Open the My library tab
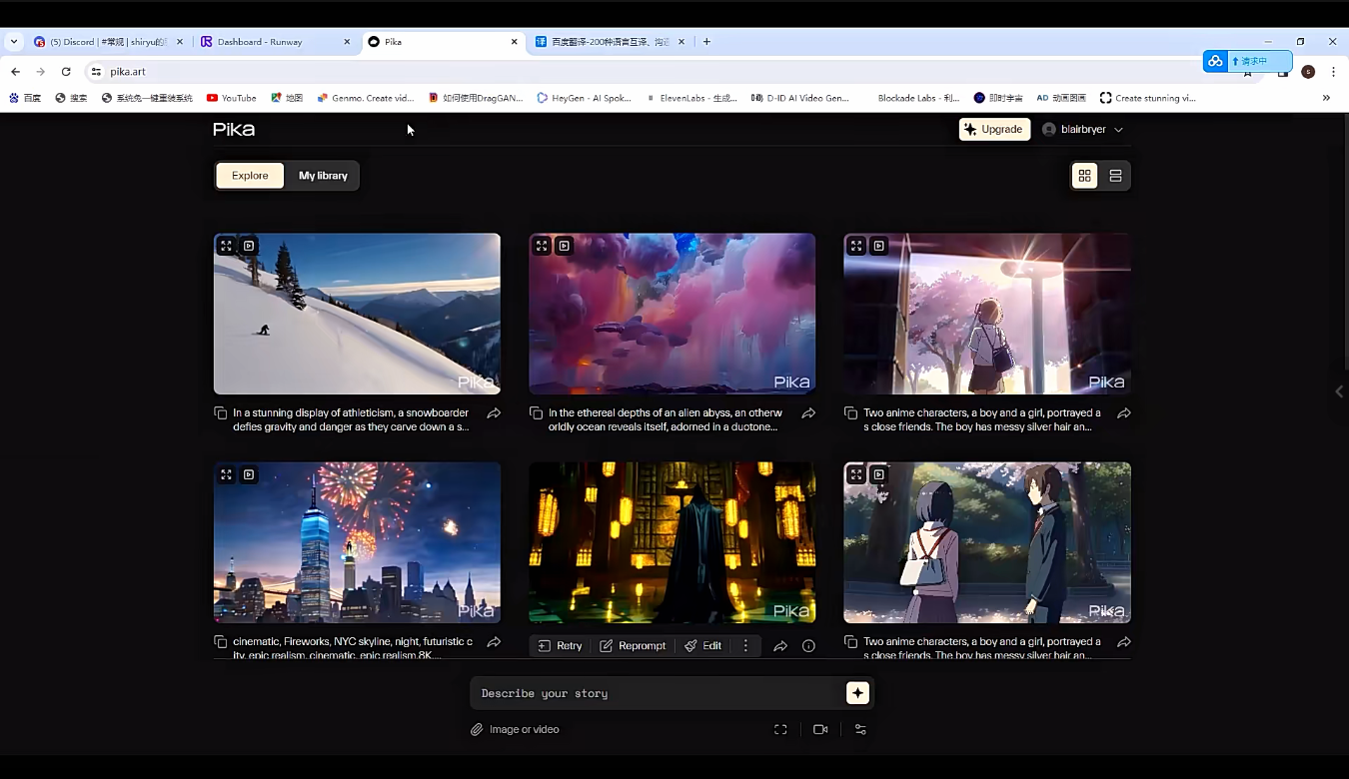The height and width of the screenshot is (779, 1349). [x=323, y=176]
